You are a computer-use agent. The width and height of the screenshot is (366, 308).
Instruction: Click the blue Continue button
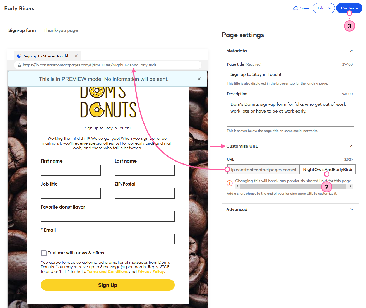[349, 8]
